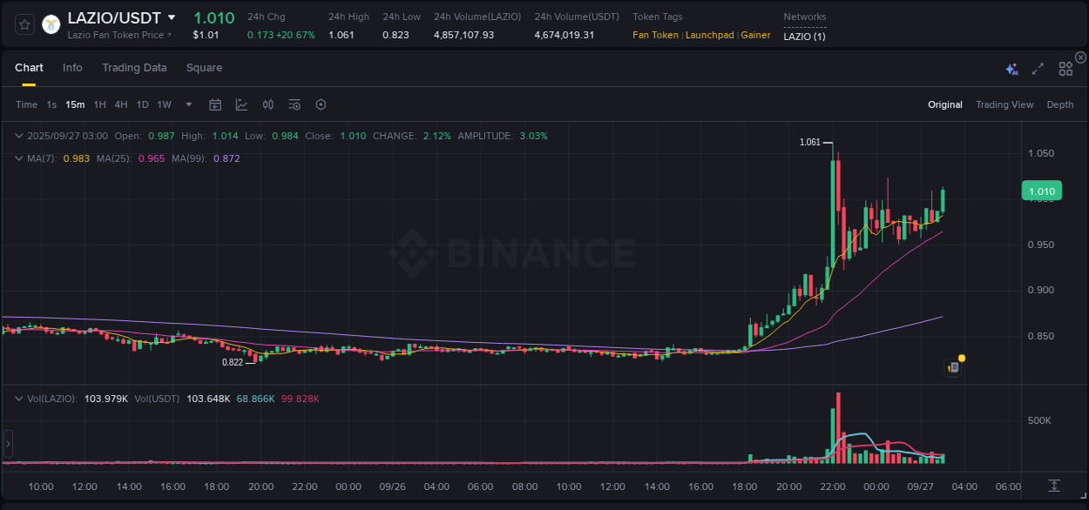Open the Trading View chart mode
Screen dimensions: 1089x510
1004,104
